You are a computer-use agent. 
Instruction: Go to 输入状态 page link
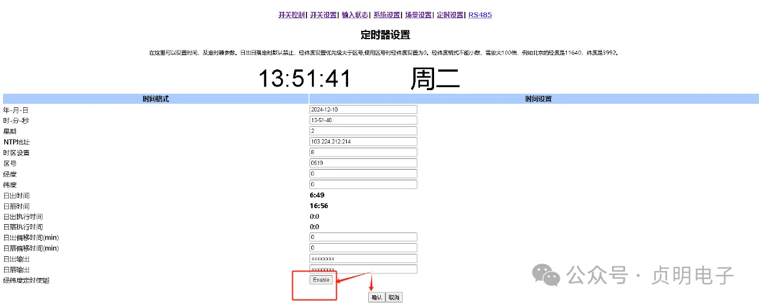pyautogui.click(x=355, y=15)
